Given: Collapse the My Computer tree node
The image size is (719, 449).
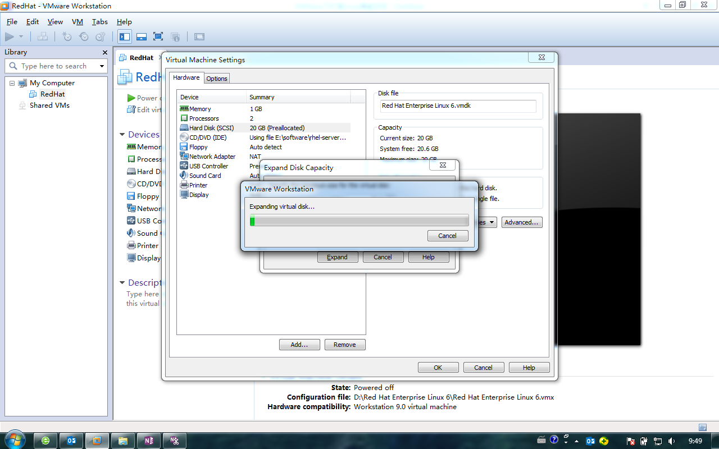Looking at the screenshot, I should point(12,83).
